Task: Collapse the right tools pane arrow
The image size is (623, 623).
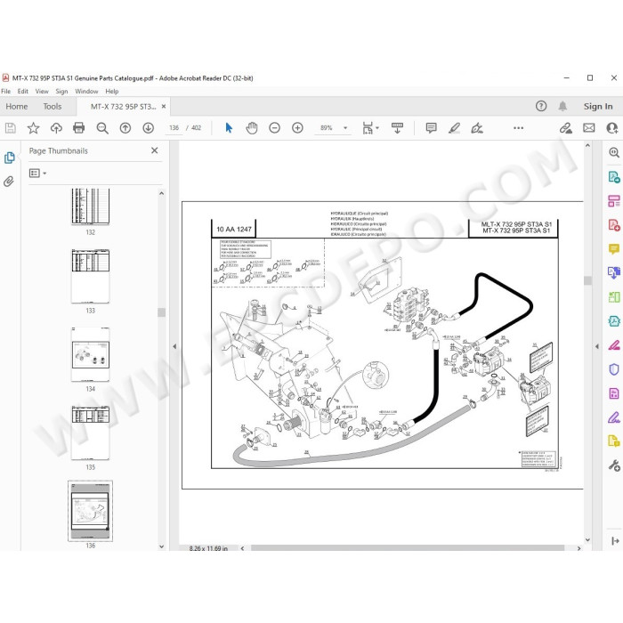Action: [597, 346]
